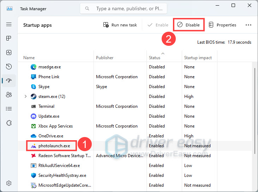Click the Disable button

click(189, 25)
